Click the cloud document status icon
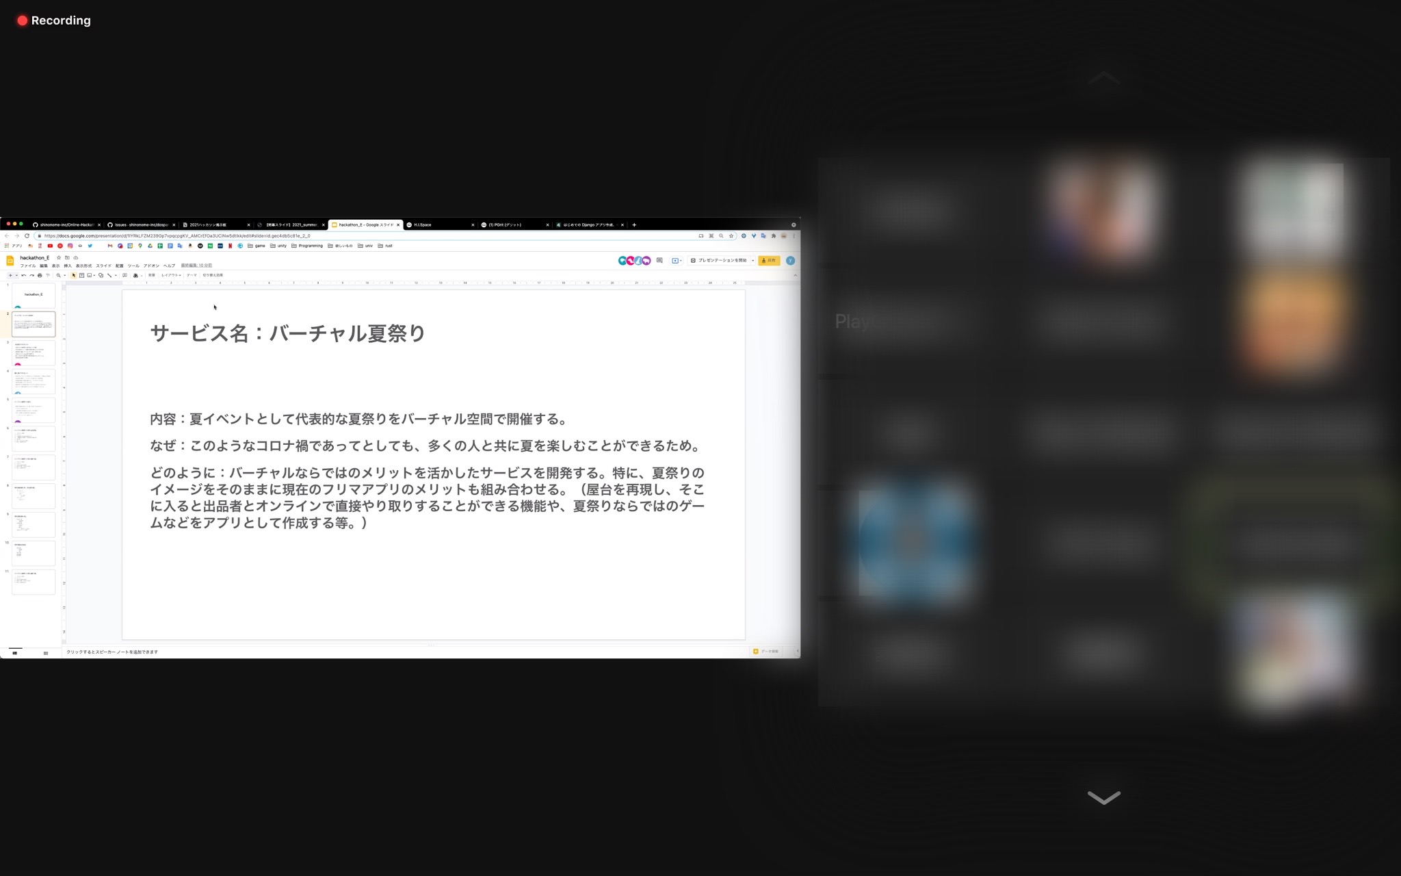This screenshot has width=1401, height=876. coord(76,258)
